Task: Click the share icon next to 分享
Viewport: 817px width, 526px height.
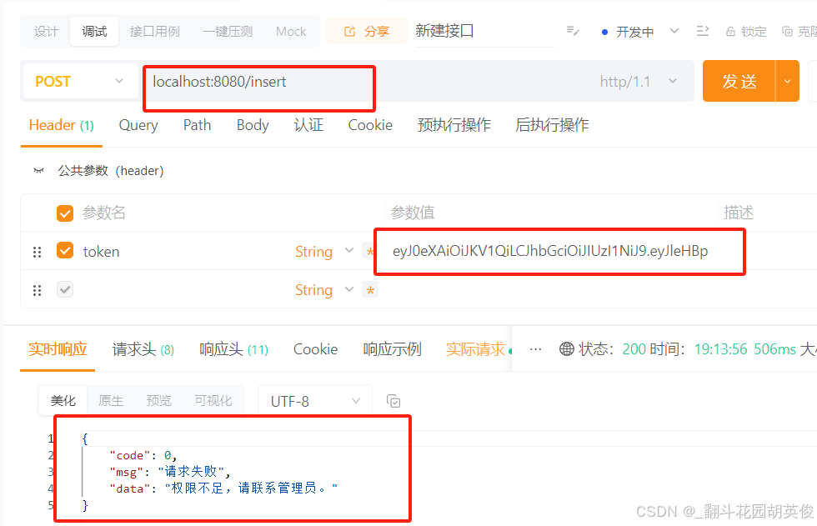Action: coord(349,32)
